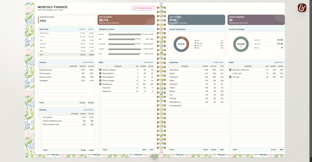Click the Tax reserve budget 3120
312x162 pixels.
pyautogui.click(x=84, y=117)
